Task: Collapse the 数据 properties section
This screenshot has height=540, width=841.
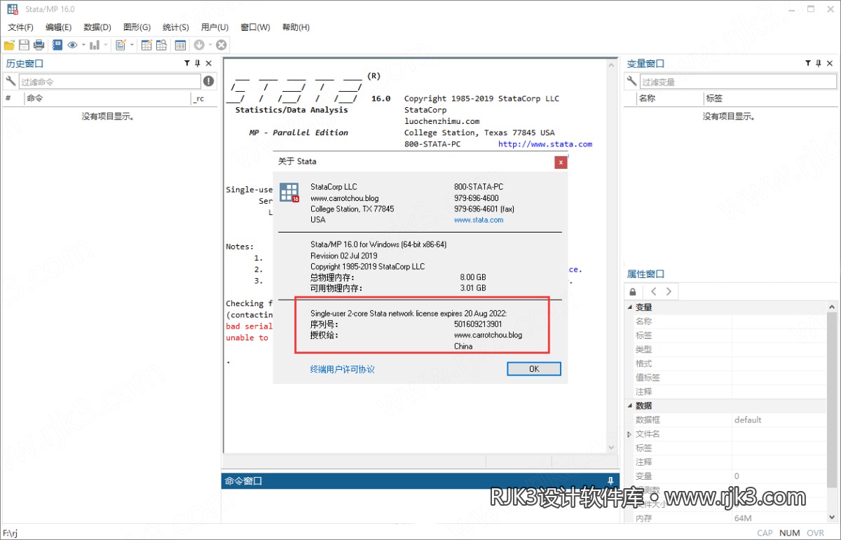Action: tap(630, 406)
